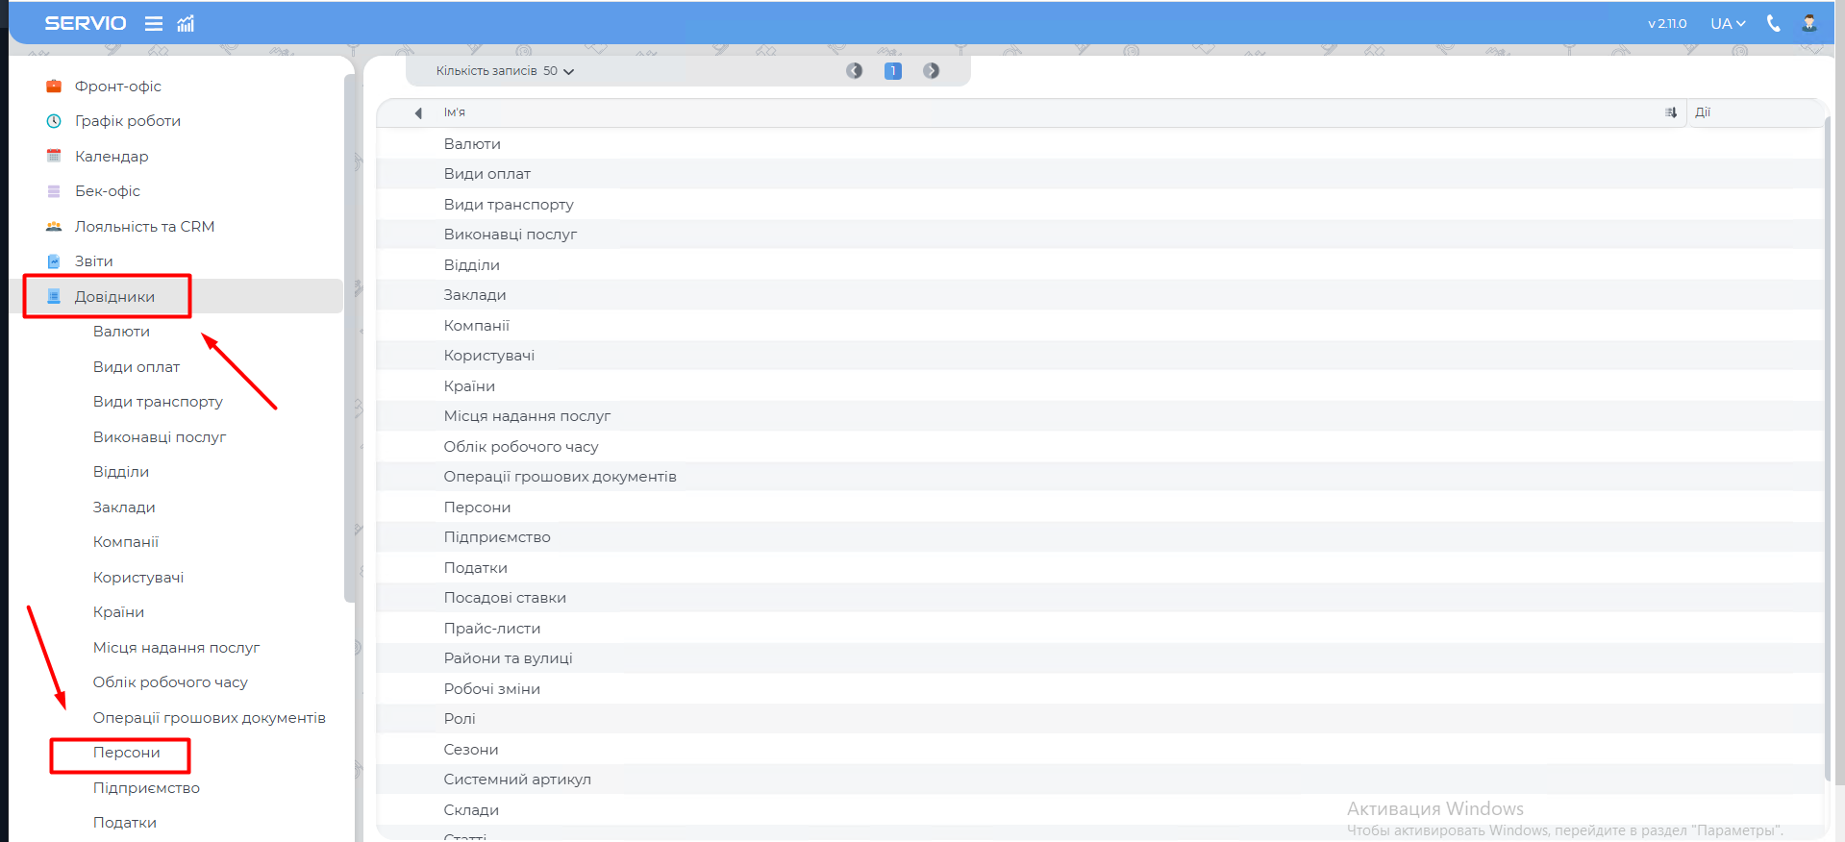Go to next page with right arrow

pyautogui.click(x=931, y=71)
